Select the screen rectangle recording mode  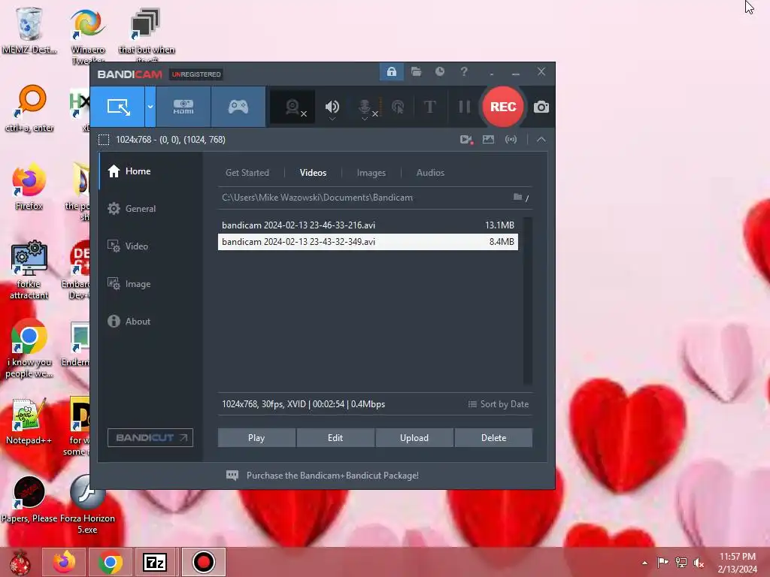click(x=118, y=107)
